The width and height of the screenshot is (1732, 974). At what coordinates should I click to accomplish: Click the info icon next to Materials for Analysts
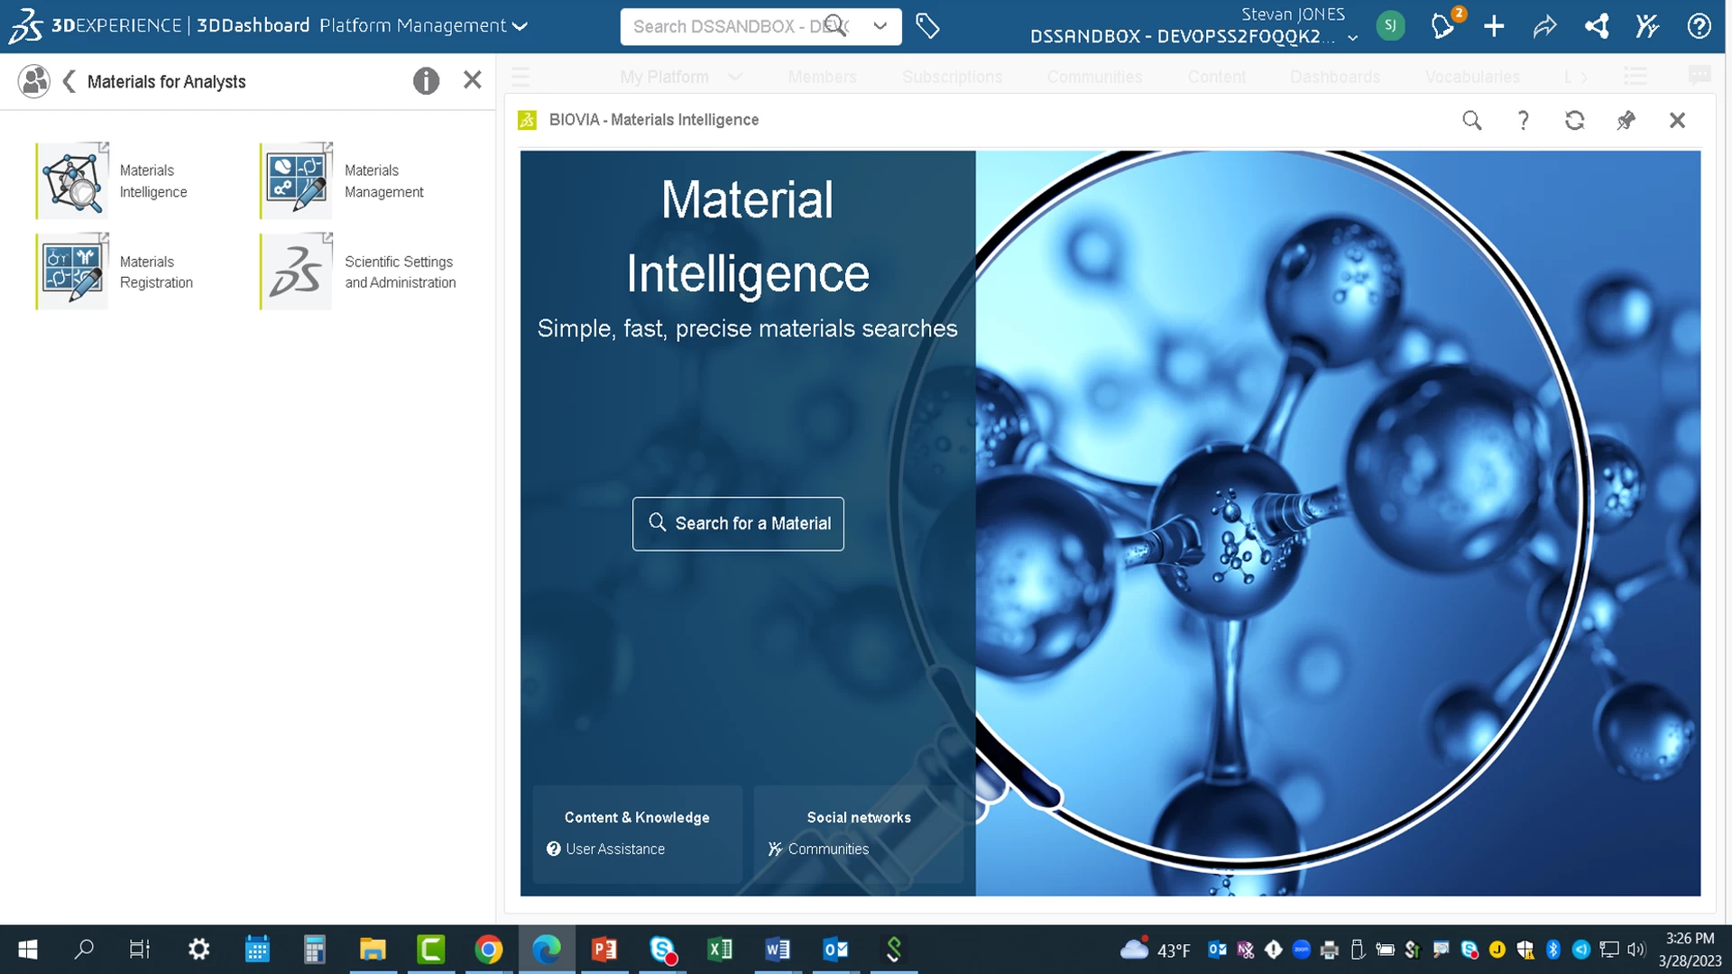click(425, 81)
